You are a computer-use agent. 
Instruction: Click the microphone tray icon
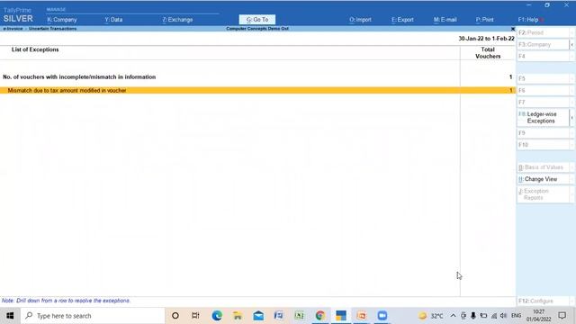(473, 316)
